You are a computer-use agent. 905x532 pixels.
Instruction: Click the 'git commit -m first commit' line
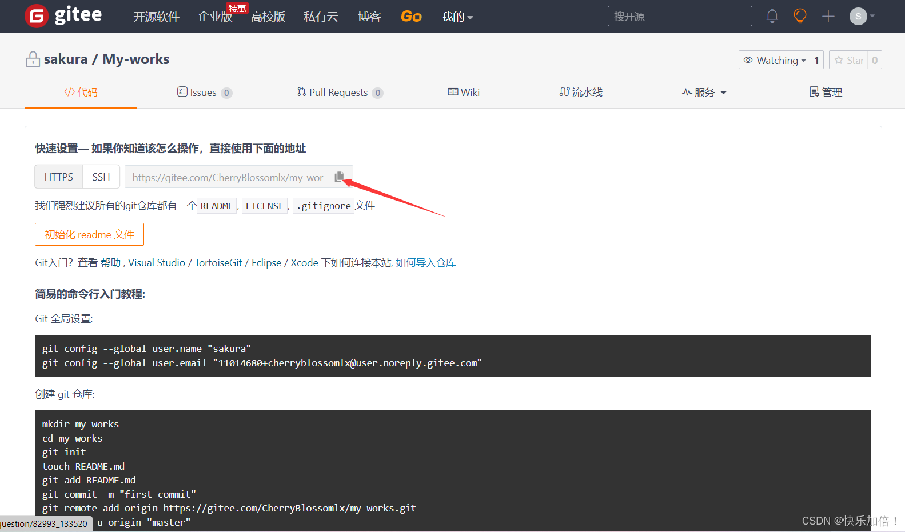click(119, 494)
